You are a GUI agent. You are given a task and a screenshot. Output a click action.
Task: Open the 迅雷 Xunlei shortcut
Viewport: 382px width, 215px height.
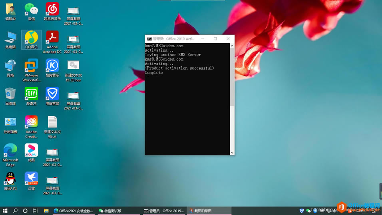pyautogui.click(x=31, y=181)
